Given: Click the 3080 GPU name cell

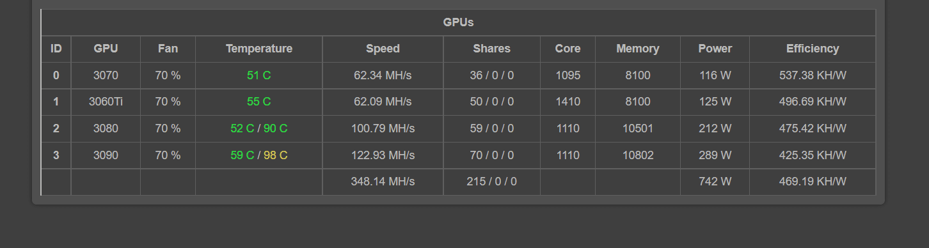Looking at the screenshot, I should click(x=106, y=128).
